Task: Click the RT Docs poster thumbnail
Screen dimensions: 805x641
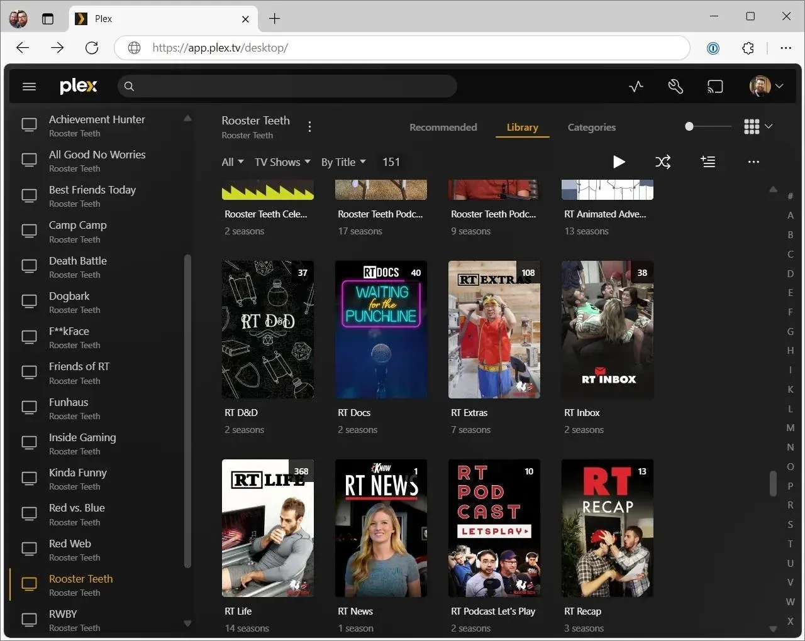Action: tap(381, 329)
